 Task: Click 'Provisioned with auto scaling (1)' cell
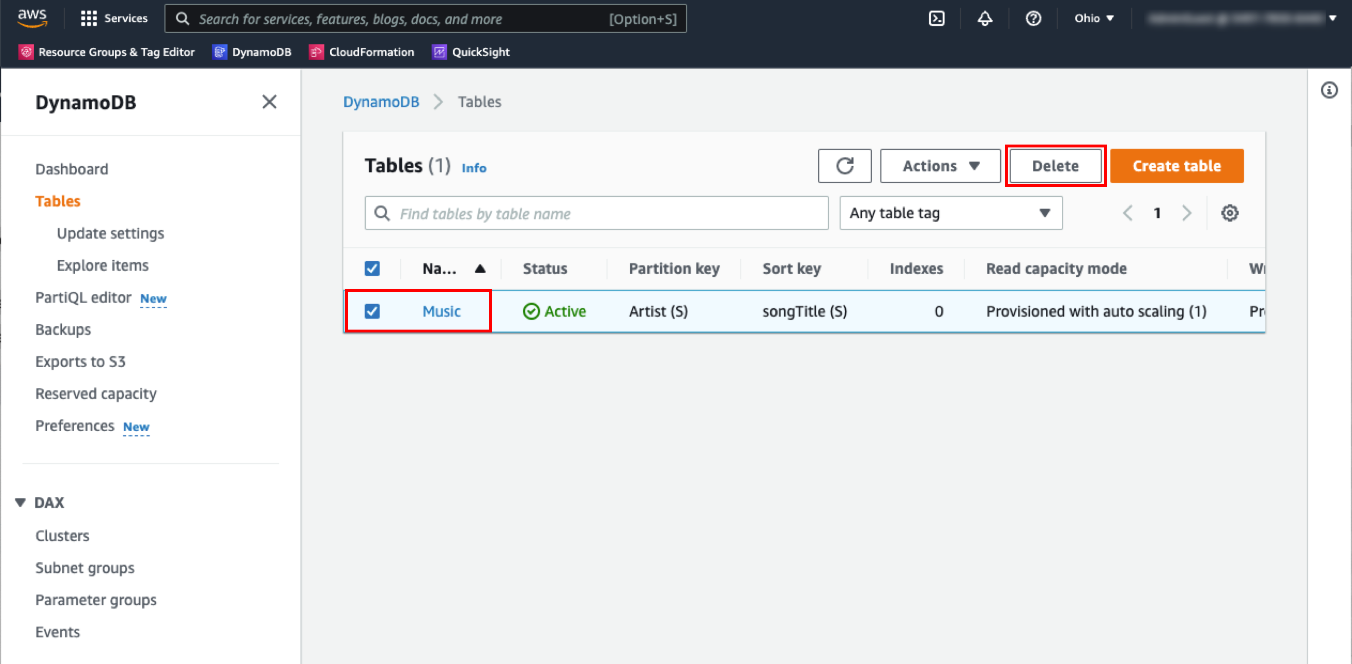(1096, 311)
